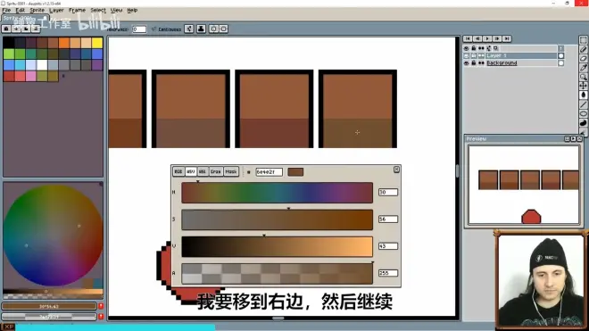
Task: Select the Zoom magnifier tool
Action: point(583,77)
